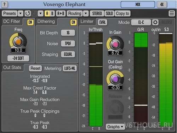Click the out/in value 5.3

tap(166, 29)
